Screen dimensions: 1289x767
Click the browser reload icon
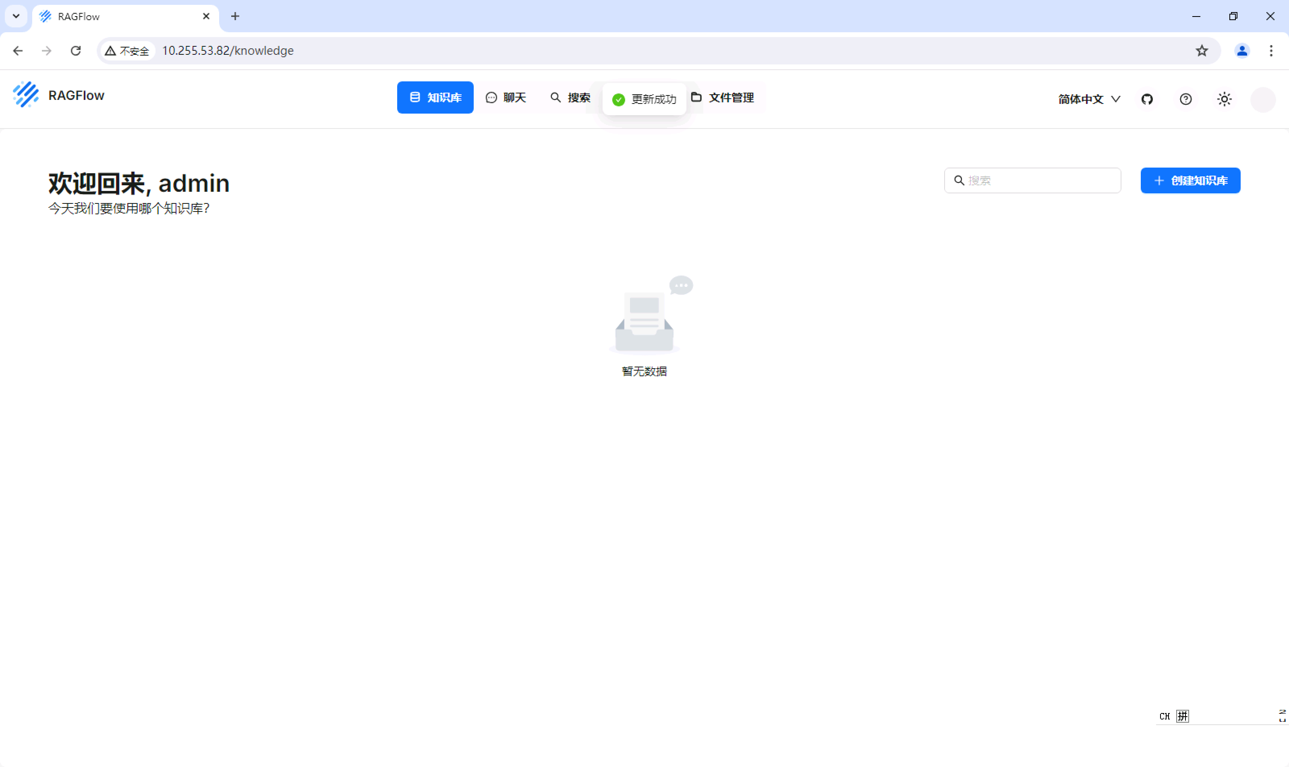pos(76,51)
